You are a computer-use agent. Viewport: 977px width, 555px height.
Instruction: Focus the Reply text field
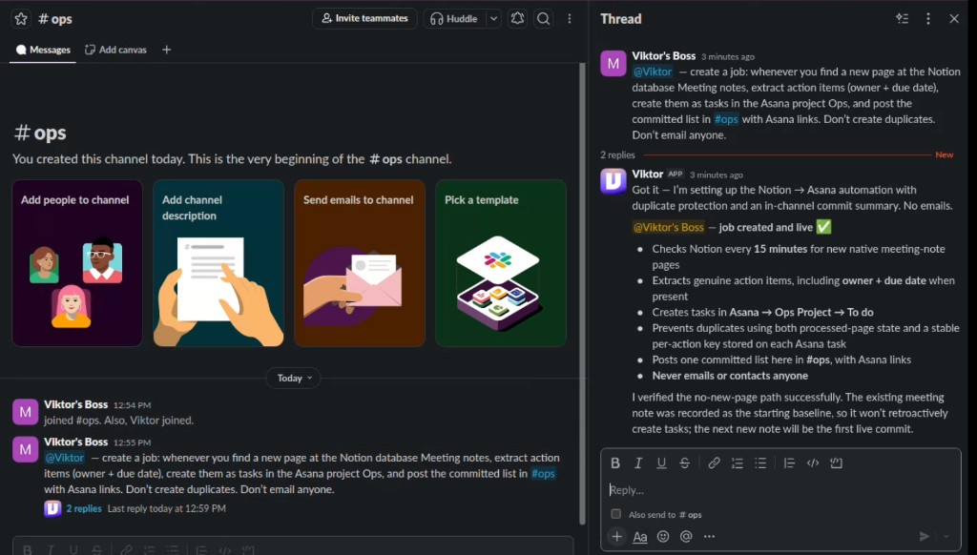coord(780,490)
